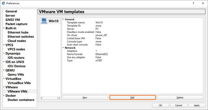Select VPCS nodes in sidebar
Image resolution: width=208 pixels, height=110 pixels.
point(16,49)
